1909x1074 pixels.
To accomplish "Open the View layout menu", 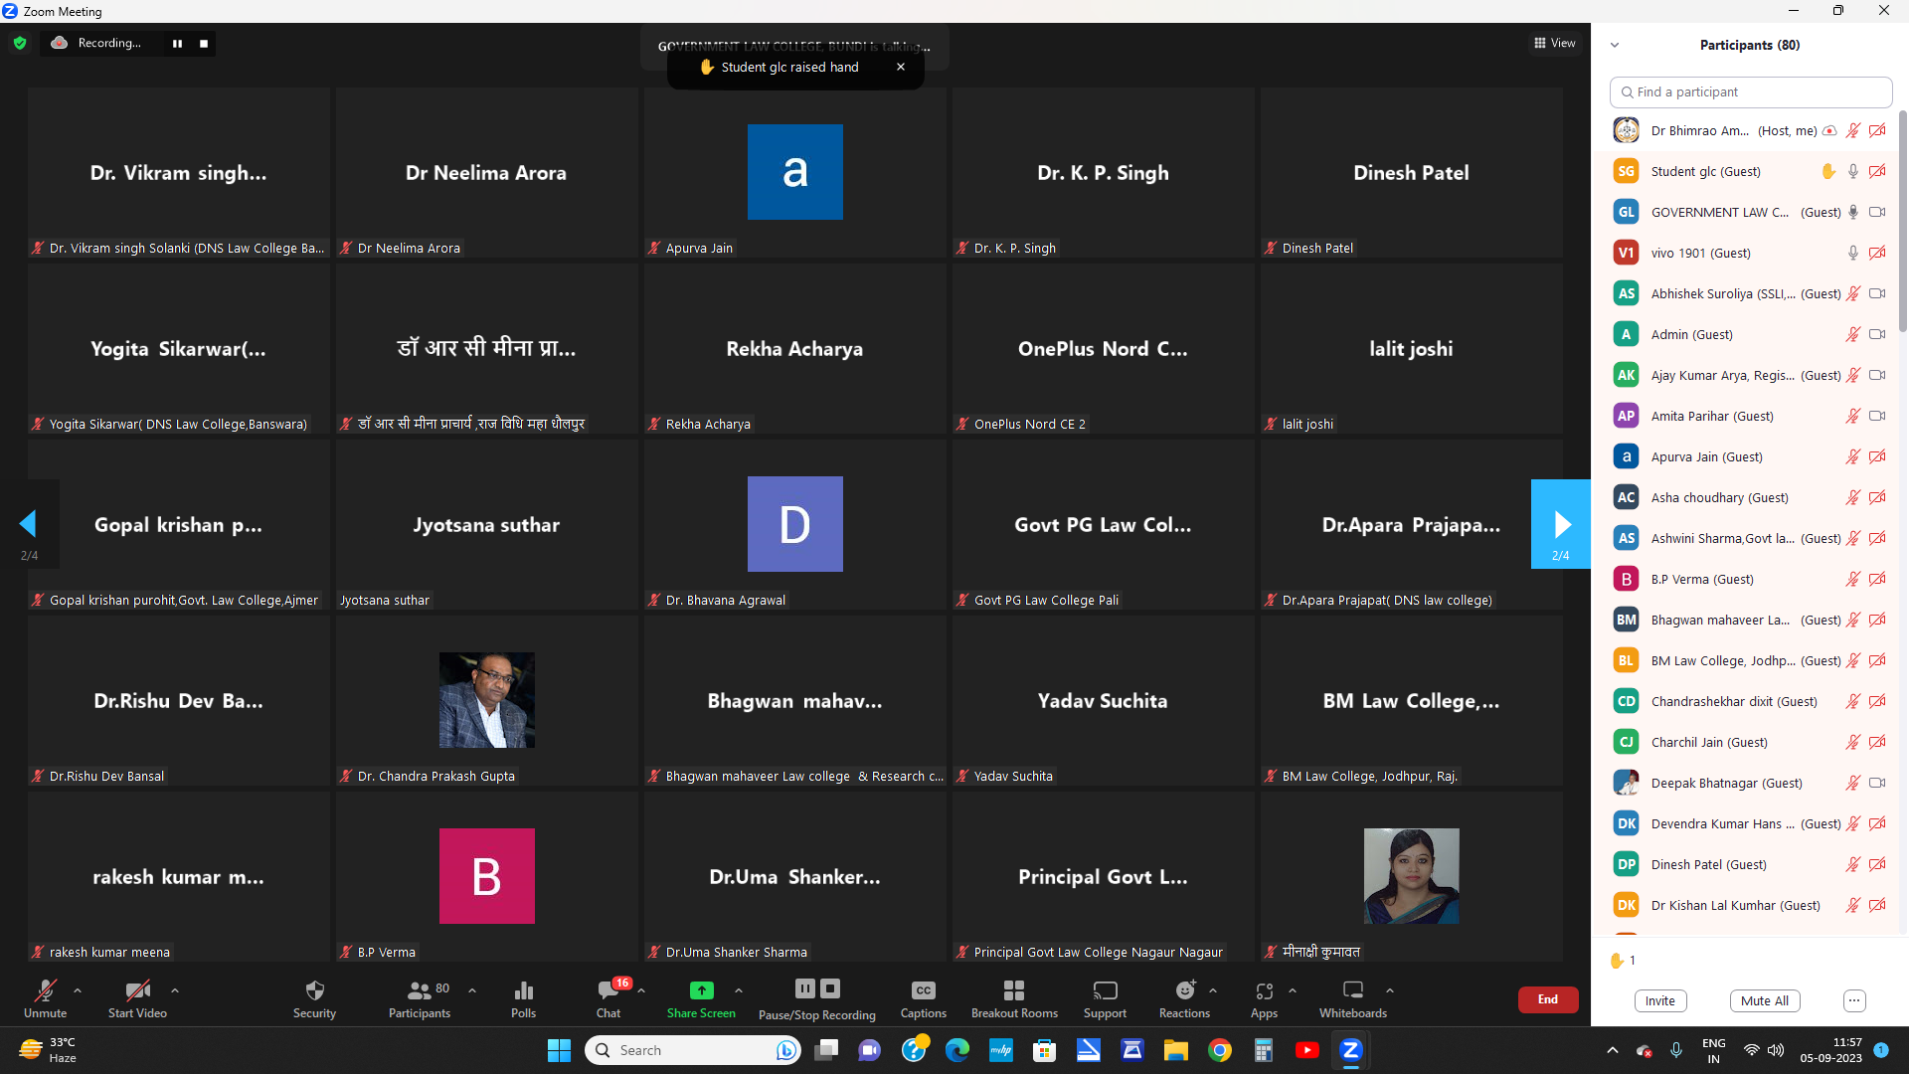I will pos(1555,43).
